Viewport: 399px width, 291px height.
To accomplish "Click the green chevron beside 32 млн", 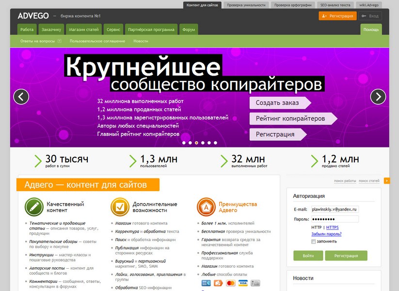I will click(224, 161).
